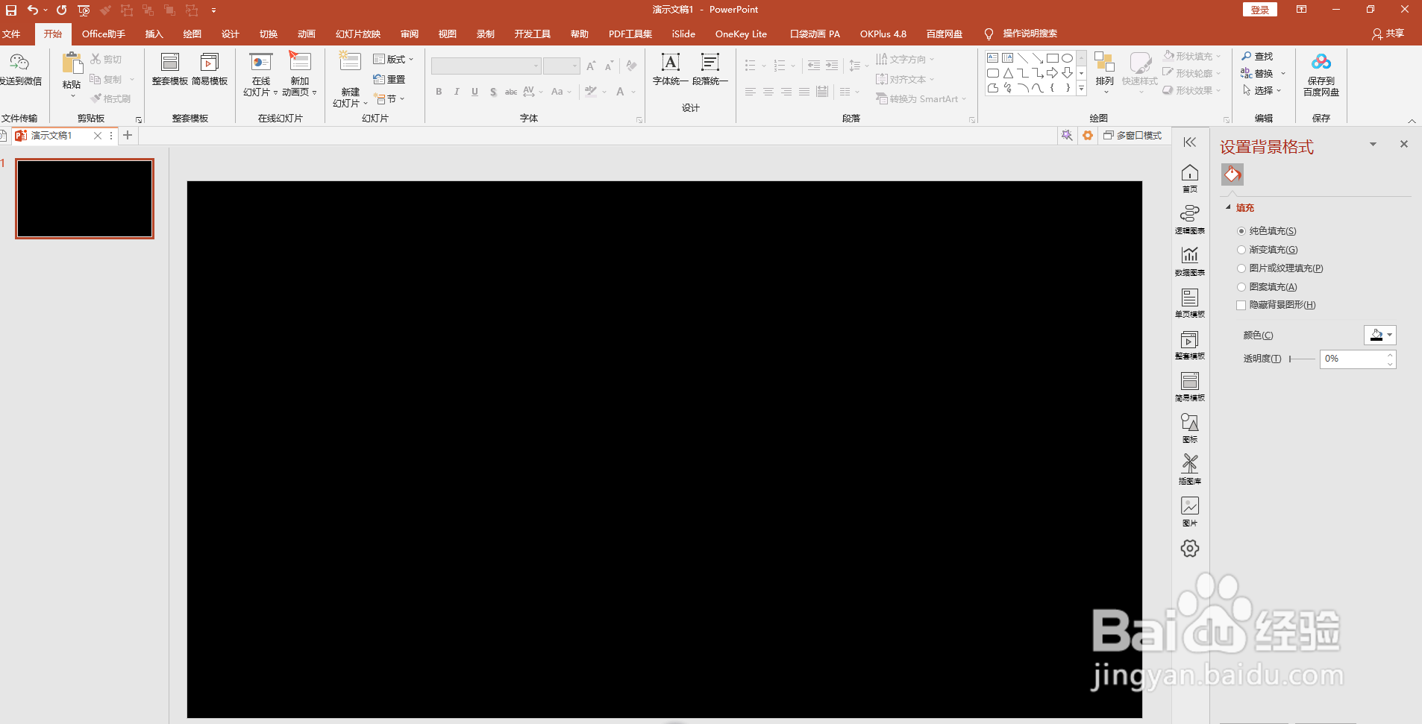1422x724 pixels.
Task: Collapse the 填充 section expander
Action: point(1228,207)
